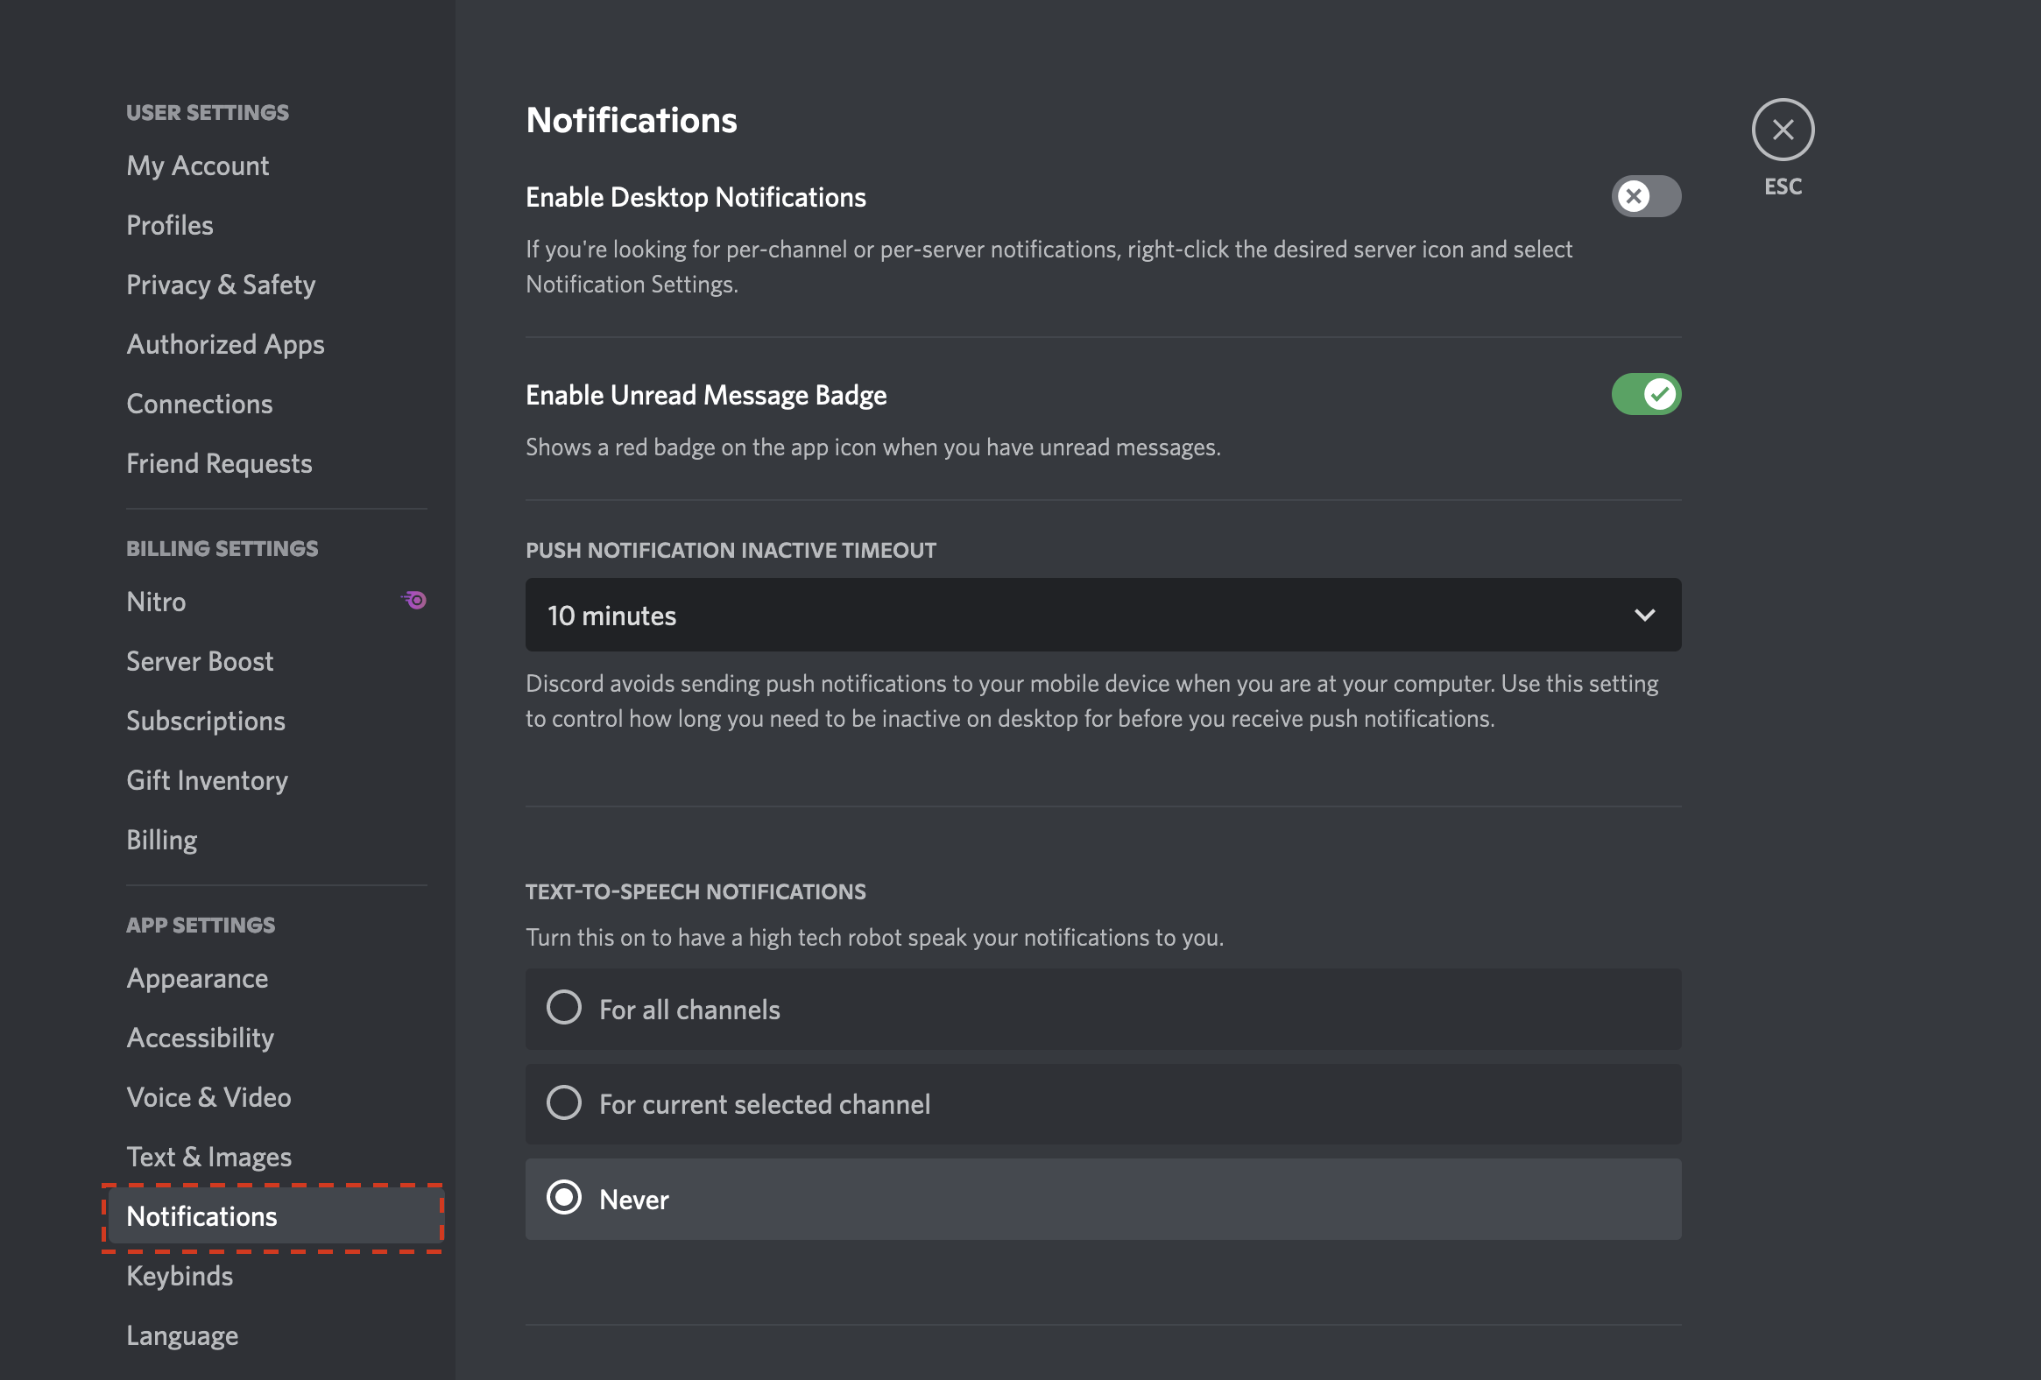Viewport: 2041px width, 1380px height.
Task: Open Privacy & Safety settings
Action: (220, 285)
